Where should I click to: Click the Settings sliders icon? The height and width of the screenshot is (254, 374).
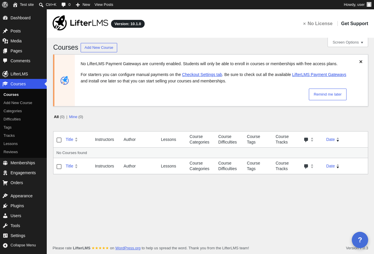5,236
